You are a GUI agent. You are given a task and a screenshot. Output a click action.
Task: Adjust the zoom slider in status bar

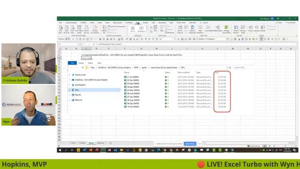point(285,146)
